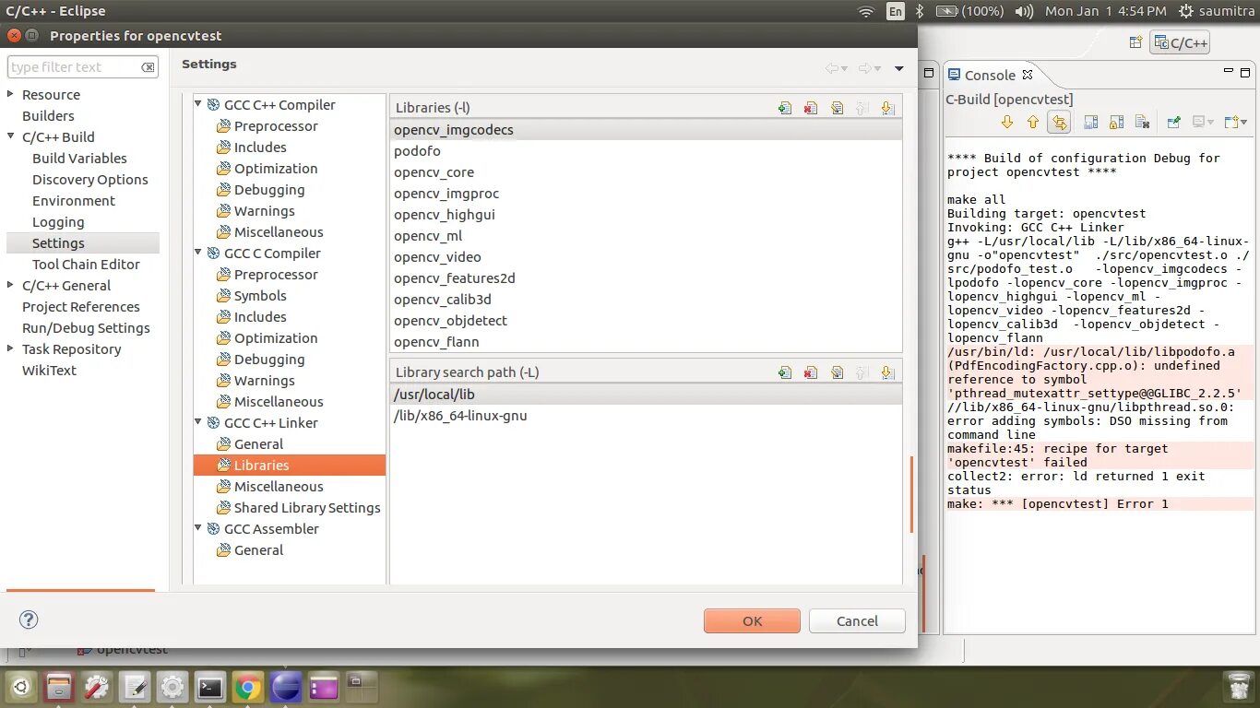Select opencv_flann library entry
Screen dimensions: 1260x708
[x=646, y=342]
